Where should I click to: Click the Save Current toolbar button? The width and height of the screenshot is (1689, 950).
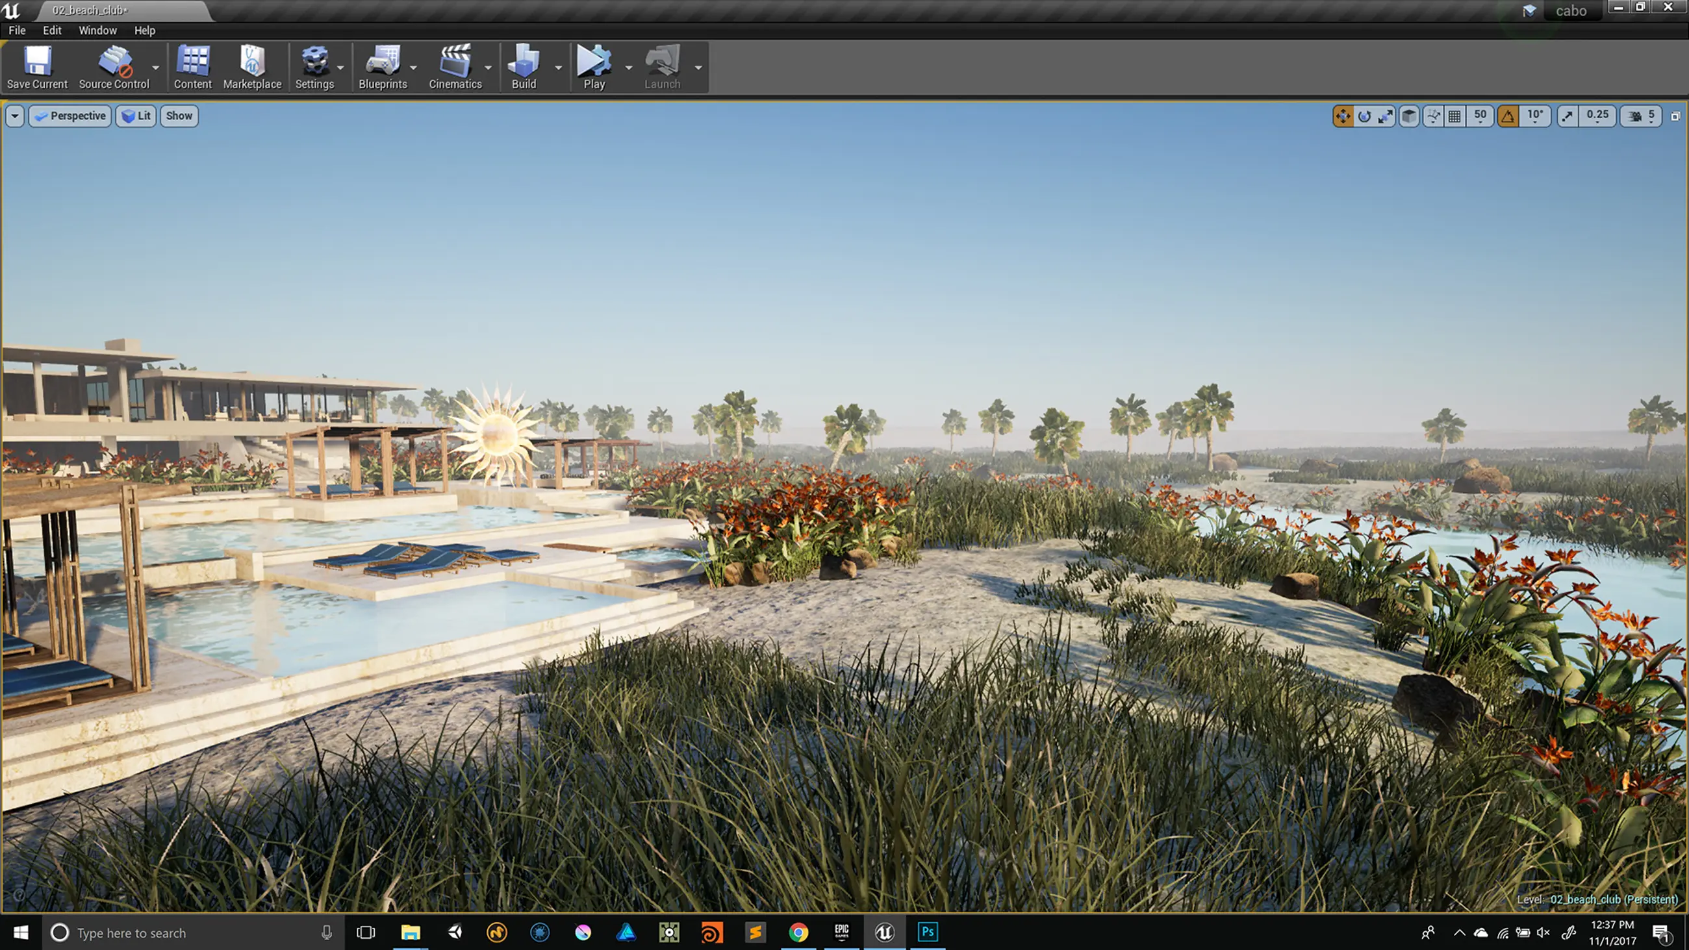[38, 68]
